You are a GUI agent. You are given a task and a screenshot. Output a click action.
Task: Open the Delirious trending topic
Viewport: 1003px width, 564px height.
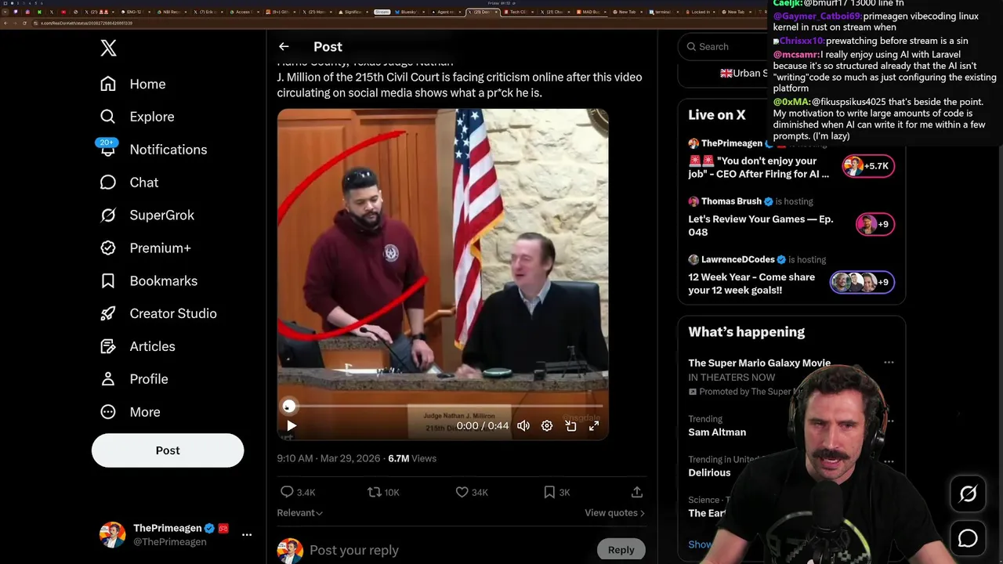click(709, 473)
